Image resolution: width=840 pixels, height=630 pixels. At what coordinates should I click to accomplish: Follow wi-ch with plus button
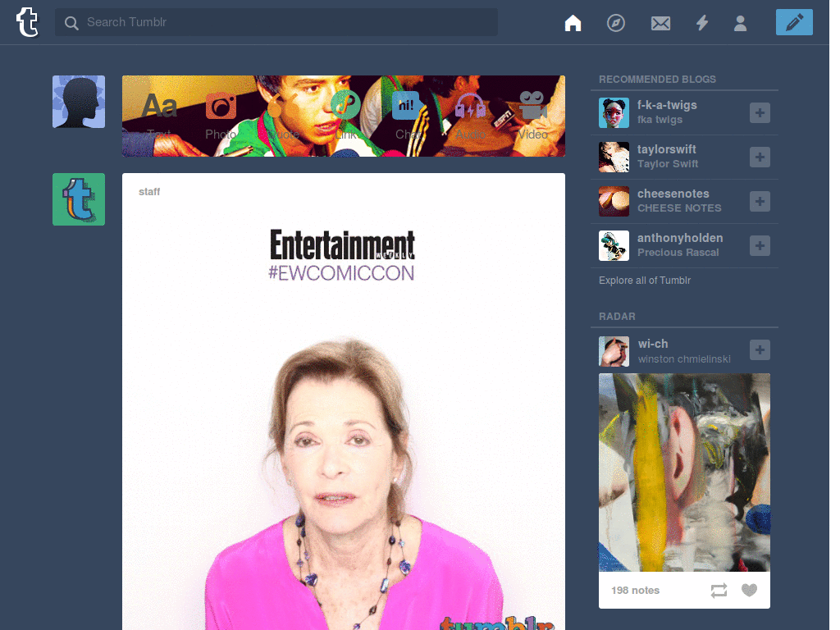[760, 349]
